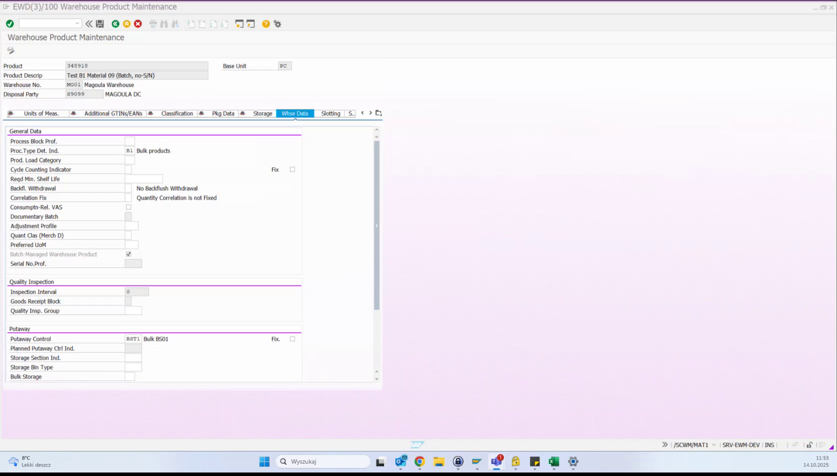
Task: Click the Save icon in the toolbar
Action: (99, 23)
